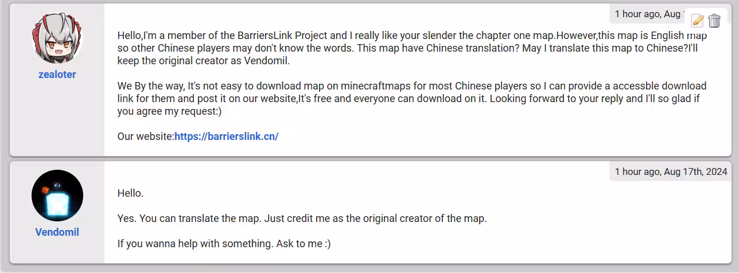
Task: Click 'Hello.' in Vendomil's reply
Action: click(130, 193)
